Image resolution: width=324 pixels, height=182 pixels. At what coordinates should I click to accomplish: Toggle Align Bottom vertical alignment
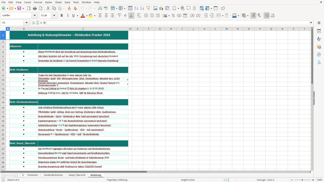tap(131, 16)
